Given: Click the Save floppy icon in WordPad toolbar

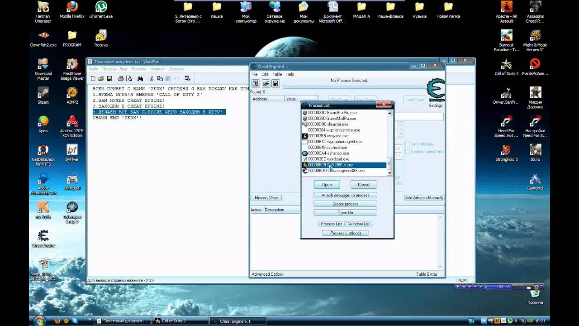Looking at the screenshot, I should pyautogui.click(x=109, y=78).
